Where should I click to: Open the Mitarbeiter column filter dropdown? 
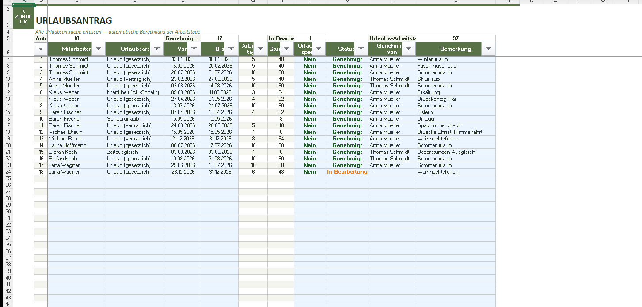pyautogui.click(x=99, y=49)
